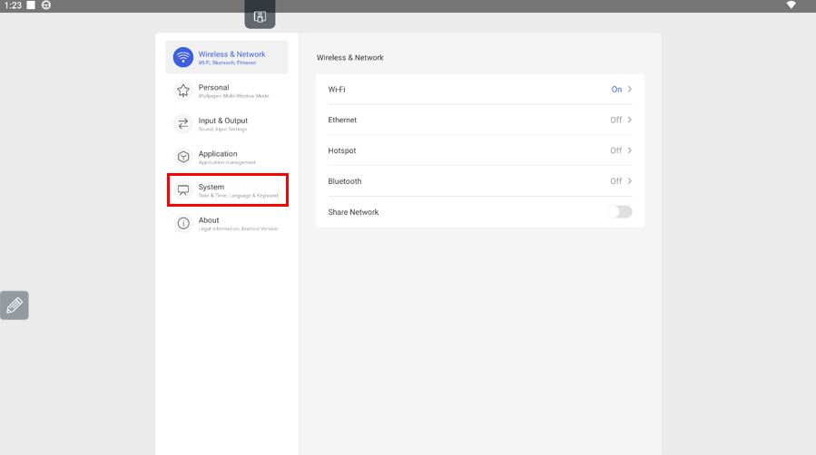Tap the Wi-Fi status icon in status bar
The height and width of the screenshot is (455, 816).
point(791,5)
